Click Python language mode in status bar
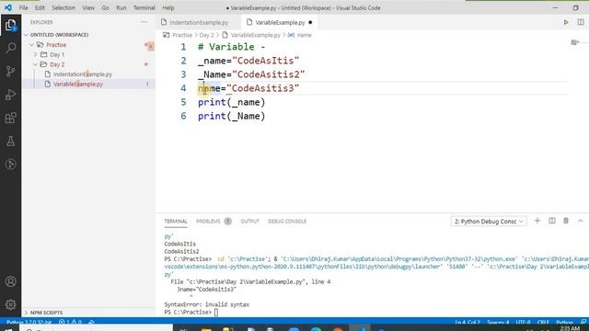The image size is (589, 331). pos(564,322)
